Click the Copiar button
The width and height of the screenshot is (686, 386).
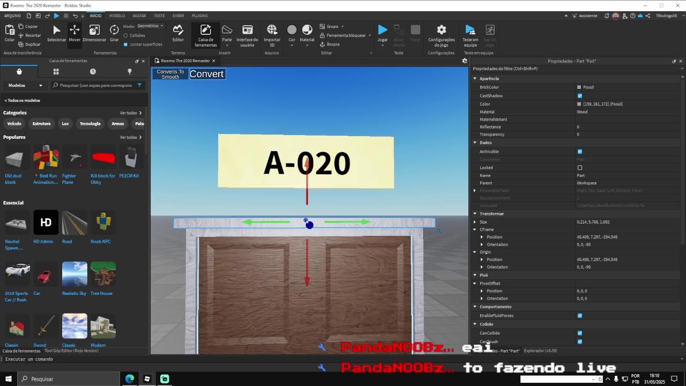click(x=28, y=26)
